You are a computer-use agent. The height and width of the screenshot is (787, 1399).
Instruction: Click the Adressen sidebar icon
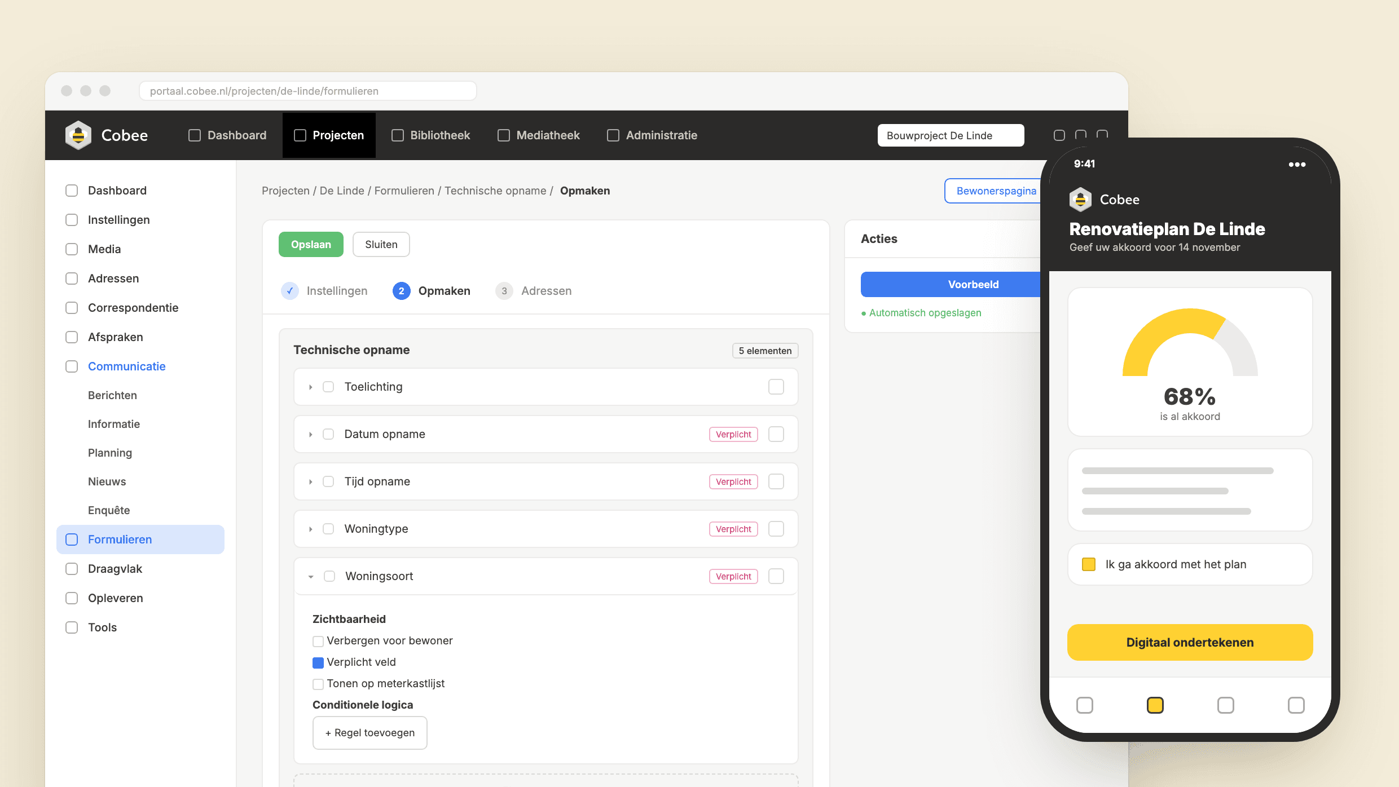[72, 278]
